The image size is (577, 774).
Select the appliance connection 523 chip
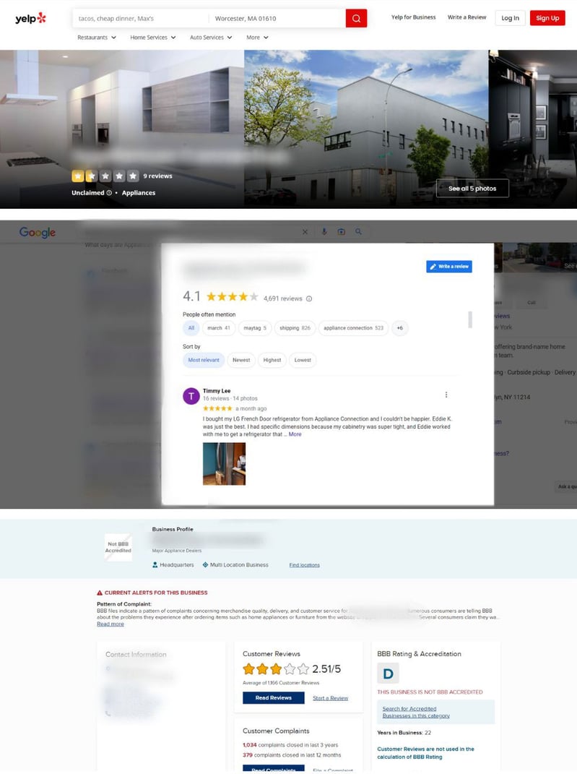(354, 328)
